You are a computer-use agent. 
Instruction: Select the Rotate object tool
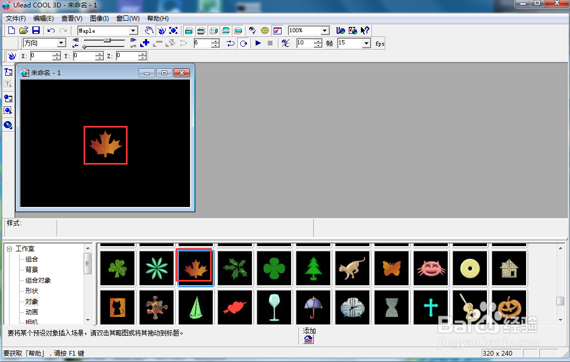pos(161,31)
